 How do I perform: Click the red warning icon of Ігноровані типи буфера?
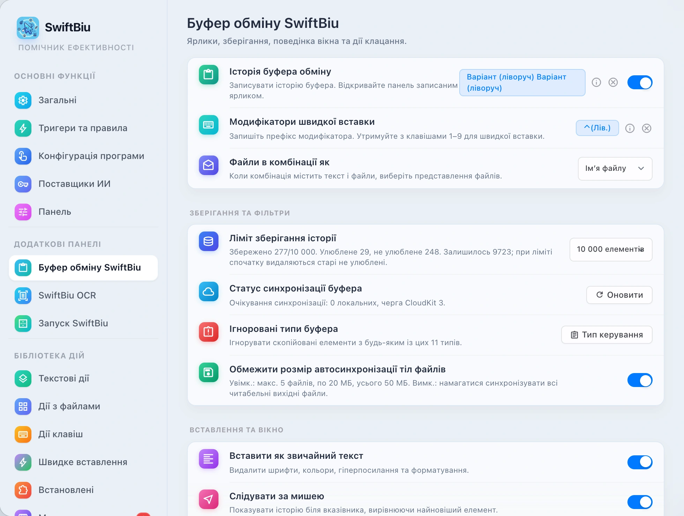pos(209,332)
